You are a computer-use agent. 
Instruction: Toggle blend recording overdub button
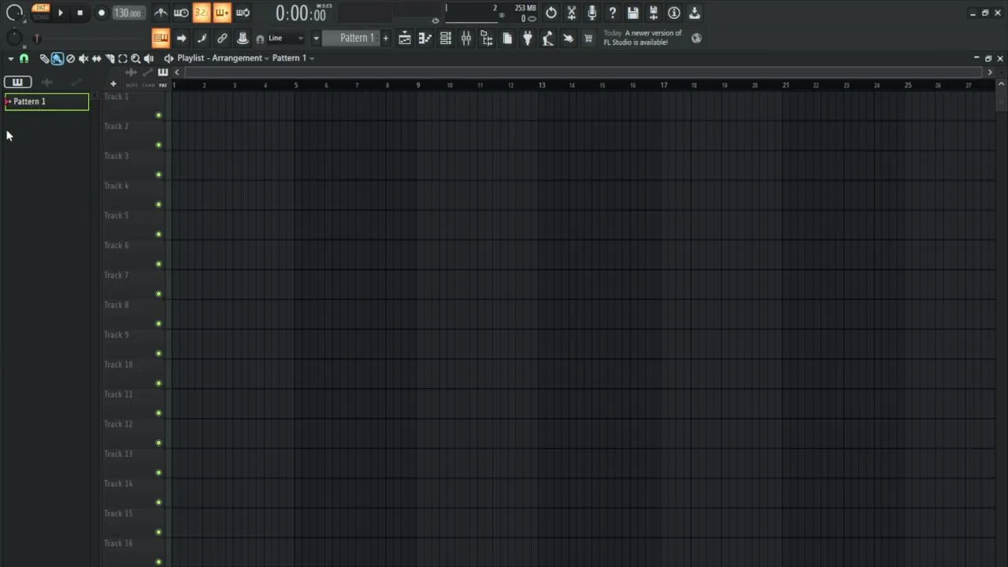click(x=222, y=13)
